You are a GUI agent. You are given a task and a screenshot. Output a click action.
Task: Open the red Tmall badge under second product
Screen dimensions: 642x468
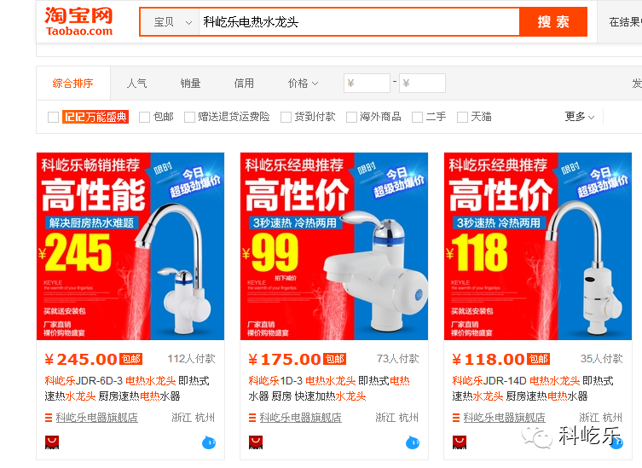coord(256,442)
